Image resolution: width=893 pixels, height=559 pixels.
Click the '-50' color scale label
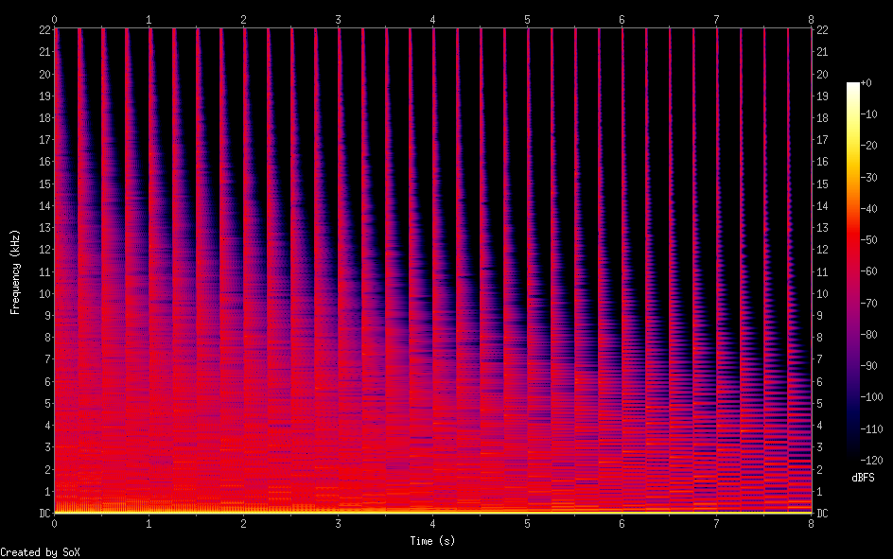pyautogui.click(x=868, y=240)
